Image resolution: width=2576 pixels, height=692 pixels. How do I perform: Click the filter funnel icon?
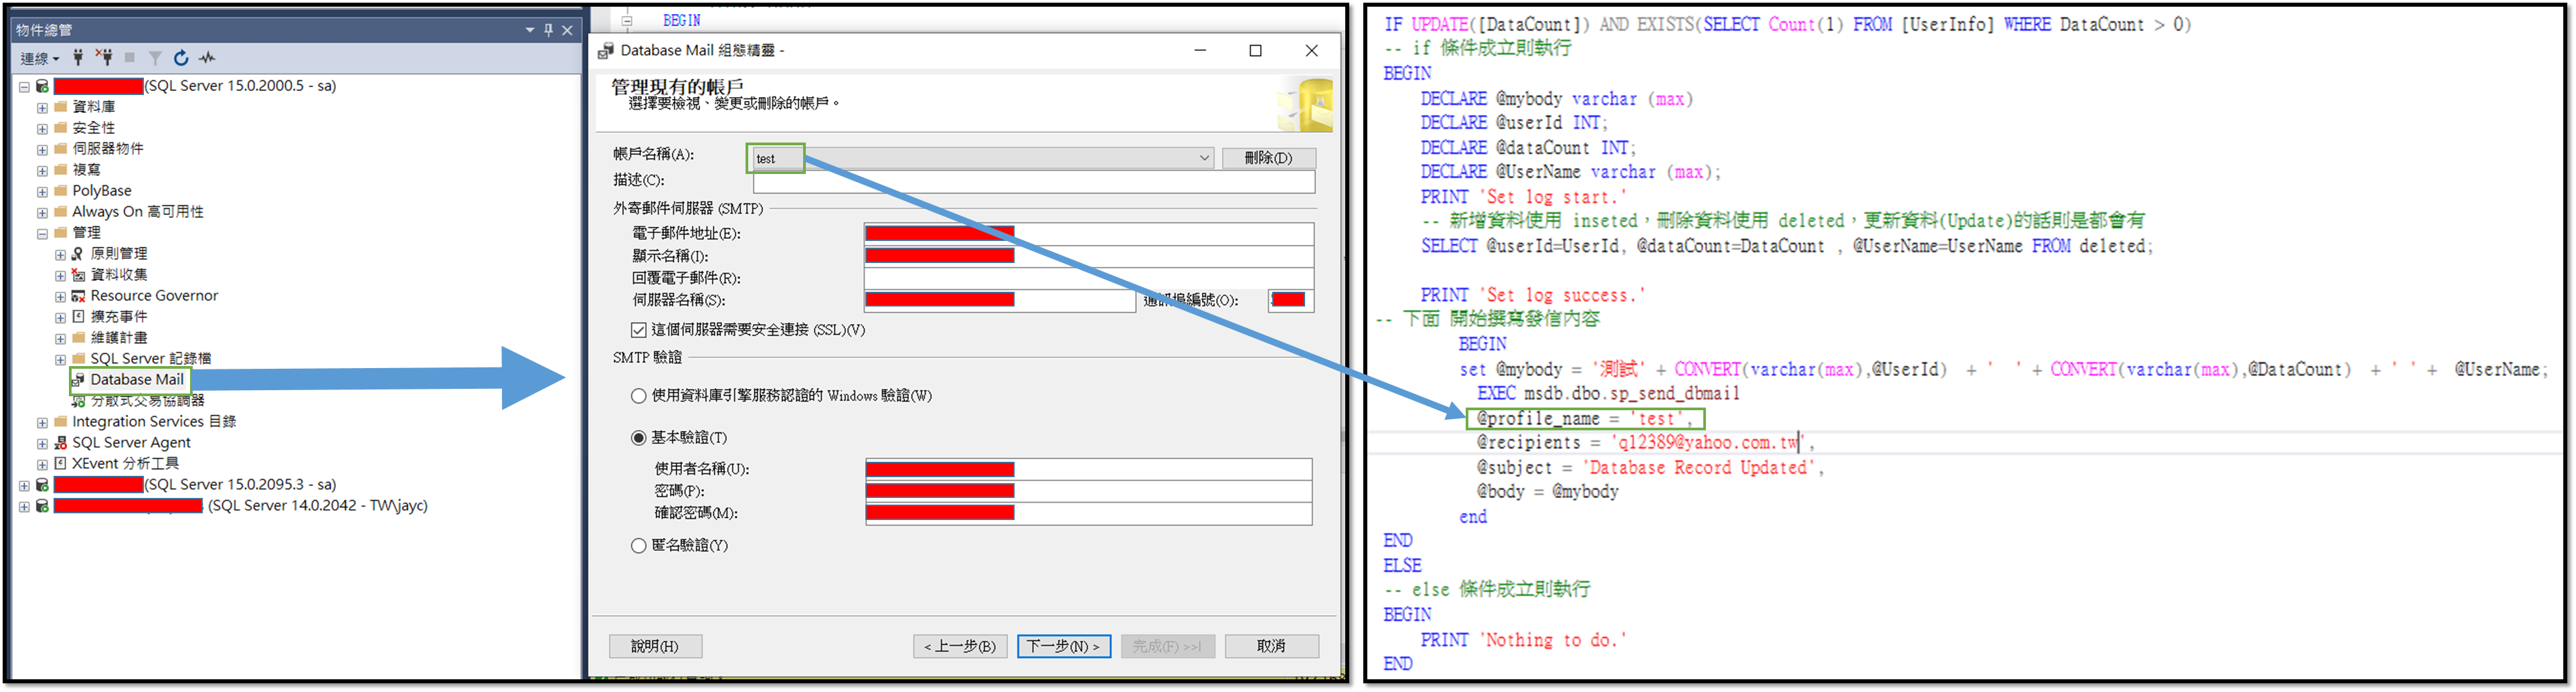click(x=155, y=58)
